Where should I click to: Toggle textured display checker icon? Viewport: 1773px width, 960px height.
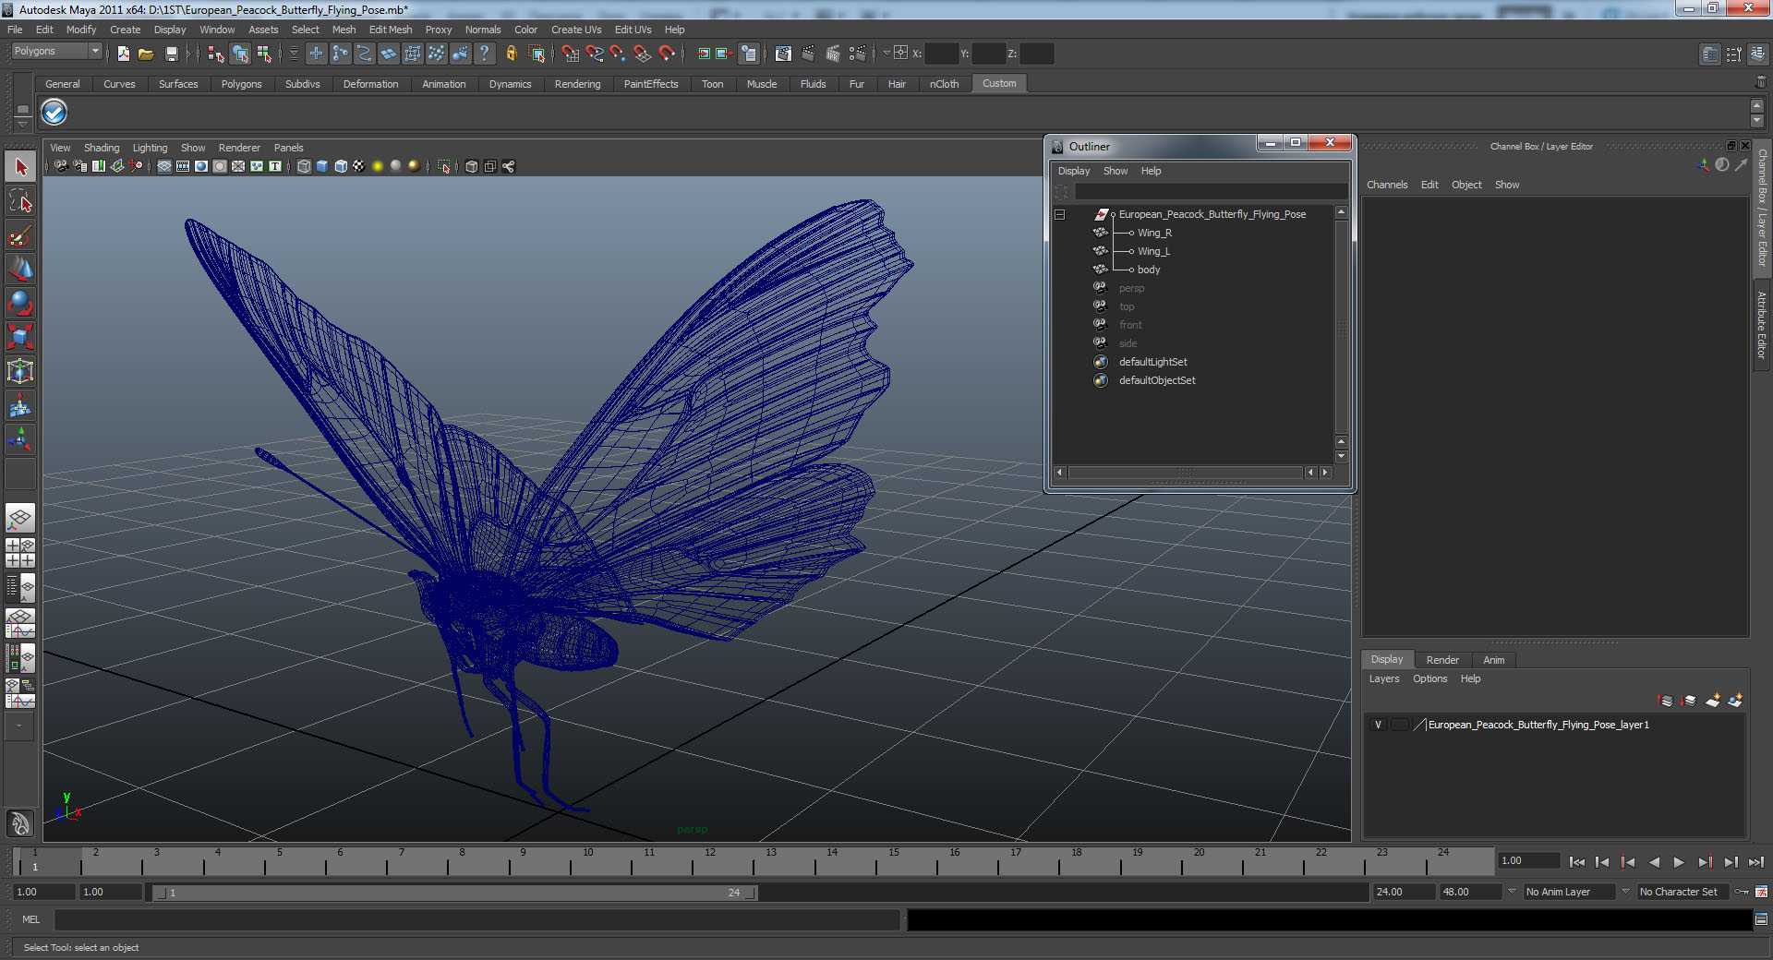(x=359, y=166)
